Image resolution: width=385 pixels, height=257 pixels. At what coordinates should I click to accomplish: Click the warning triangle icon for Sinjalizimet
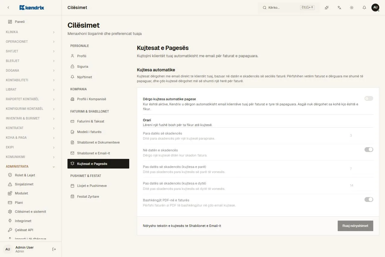point(10,184)
